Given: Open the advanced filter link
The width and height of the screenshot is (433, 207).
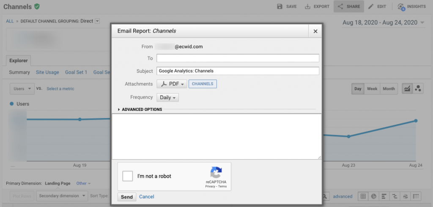Looking at the screenshot, I should pos(343,196).
